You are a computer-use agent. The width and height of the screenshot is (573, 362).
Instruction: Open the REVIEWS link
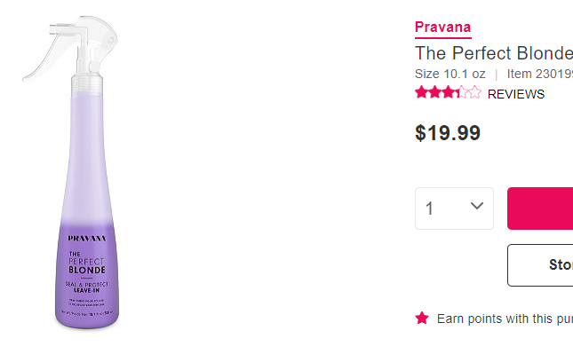tap(516, 94)
